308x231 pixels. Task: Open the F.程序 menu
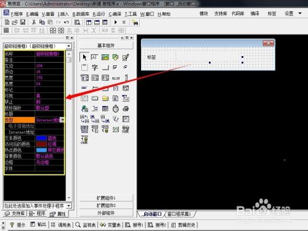pyautogui.click(x=17, y=14)
